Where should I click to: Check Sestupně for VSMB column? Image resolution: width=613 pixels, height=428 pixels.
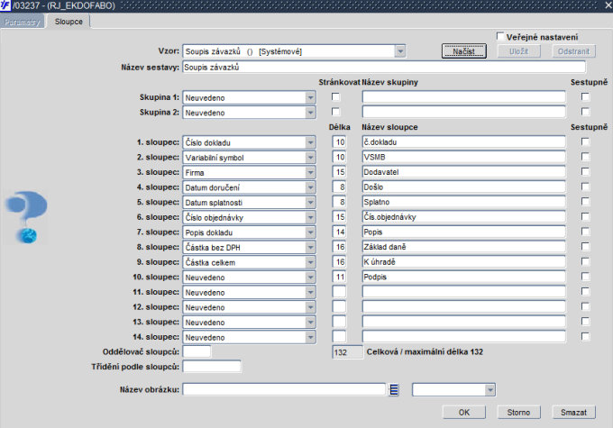pos(585,157)
